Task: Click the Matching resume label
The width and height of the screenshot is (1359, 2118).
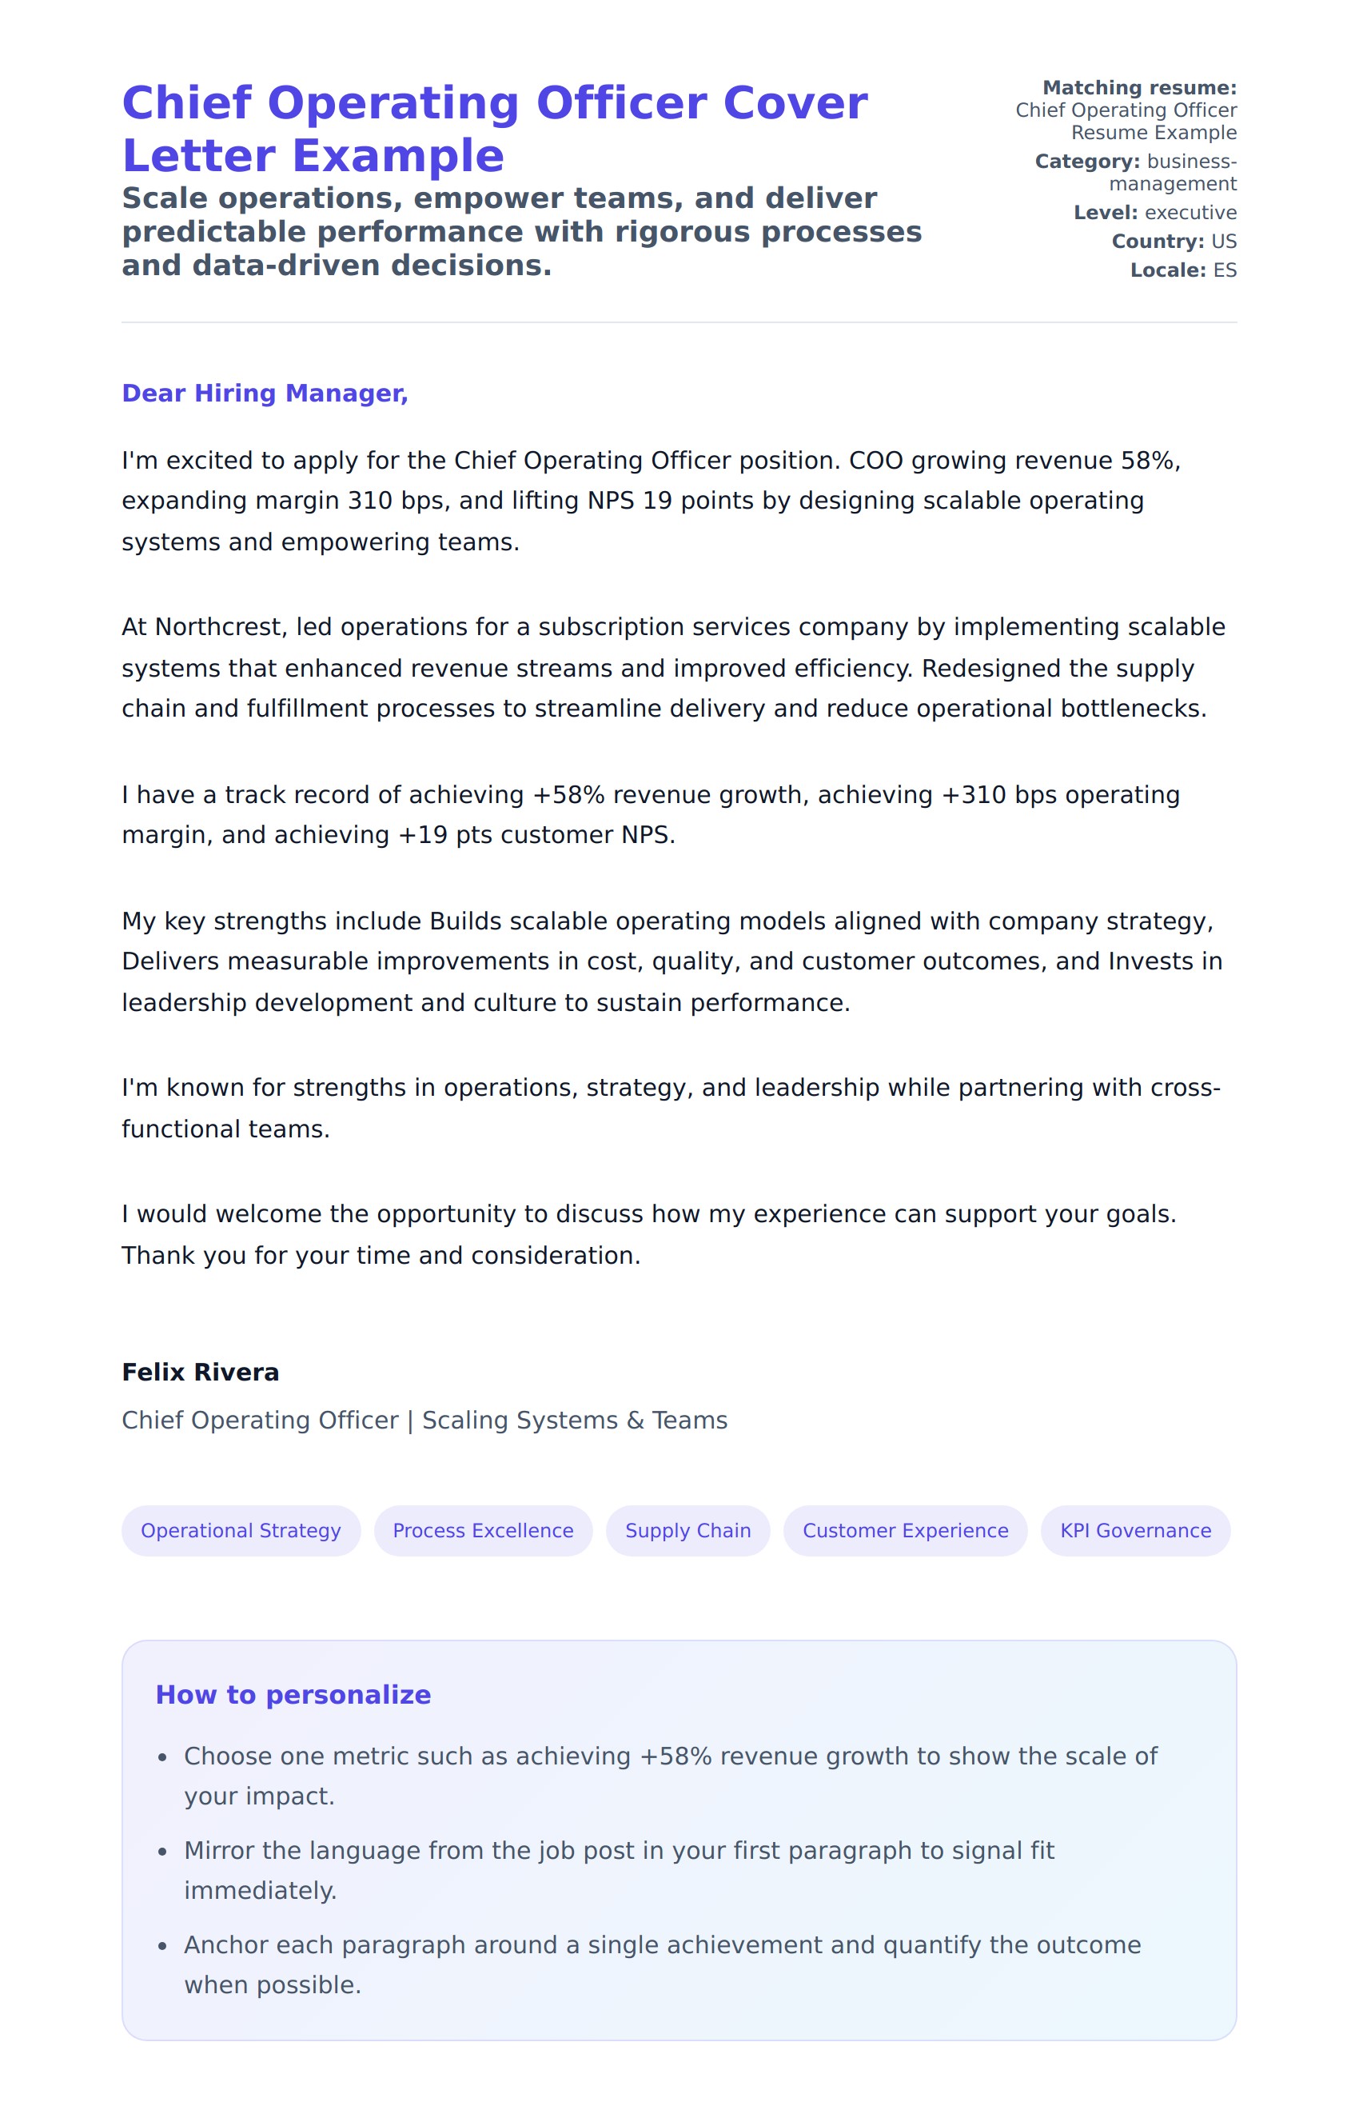Action: 1139,87
